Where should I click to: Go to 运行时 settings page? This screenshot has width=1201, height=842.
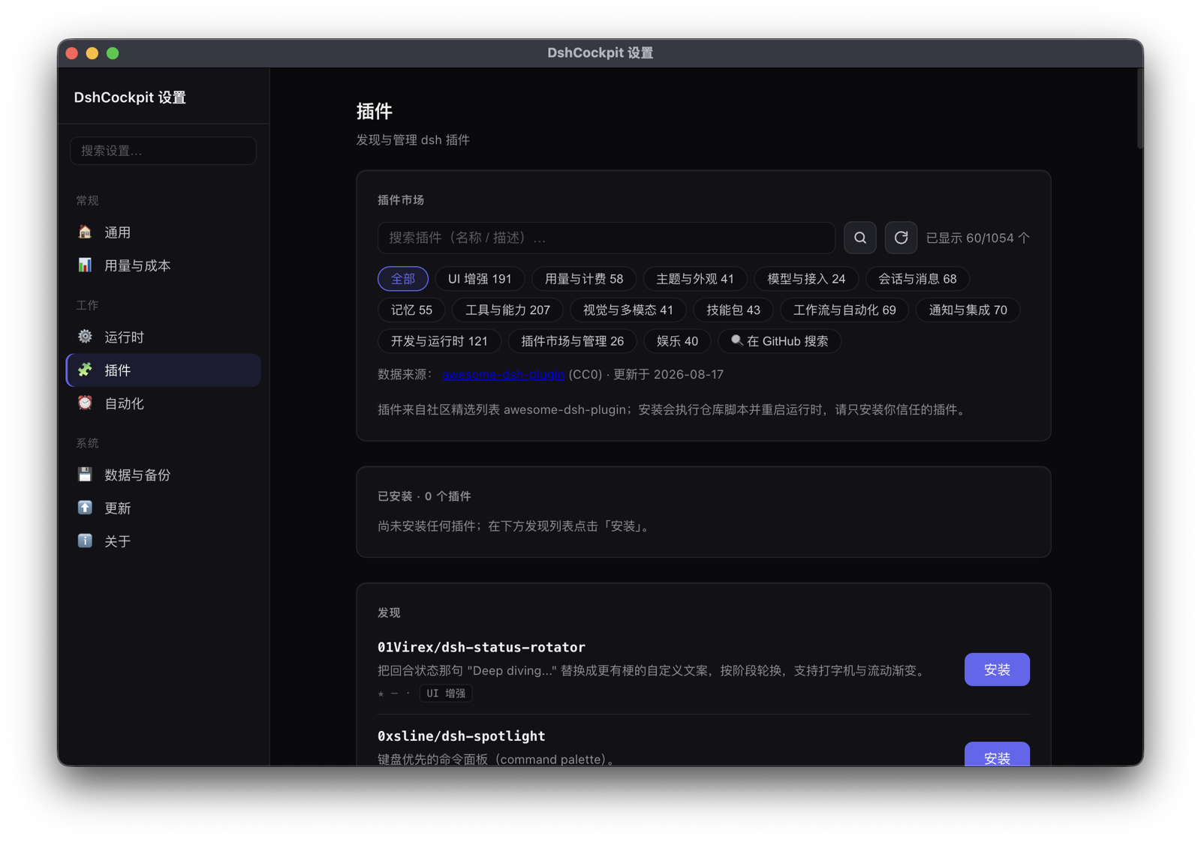[164, 337]
